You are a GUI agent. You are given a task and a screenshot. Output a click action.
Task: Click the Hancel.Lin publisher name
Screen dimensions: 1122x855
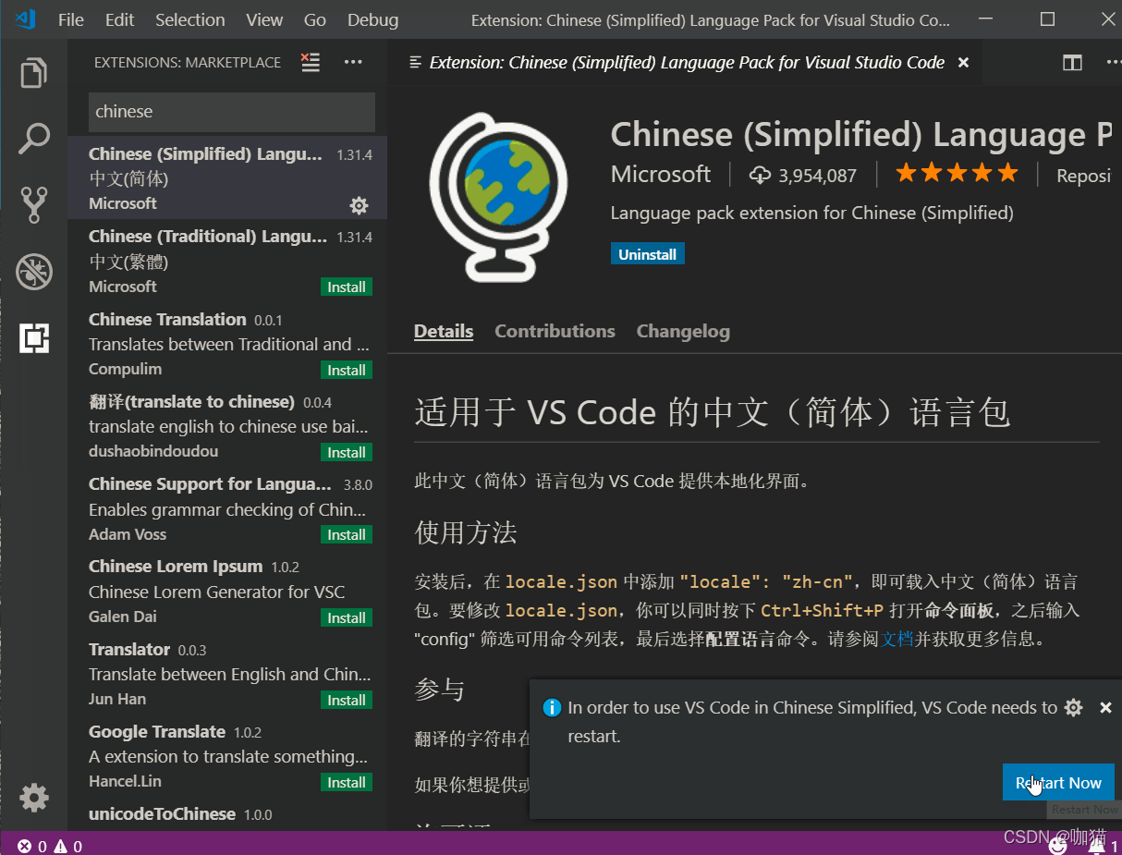125,781
